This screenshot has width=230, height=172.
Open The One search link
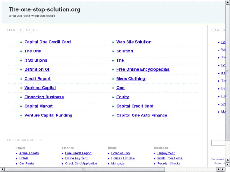(33, 51)
